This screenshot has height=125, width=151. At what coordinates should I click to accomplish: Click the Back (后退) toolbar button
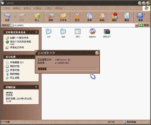pyautogui.click(x=7, y=17)
